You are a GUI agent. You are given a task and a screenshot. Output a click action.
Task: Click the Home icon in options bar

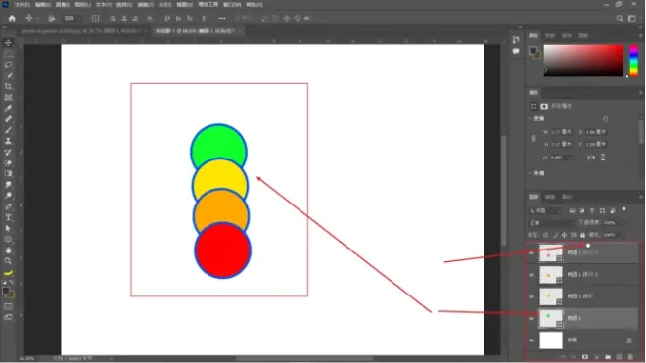[x=12, y=19]
